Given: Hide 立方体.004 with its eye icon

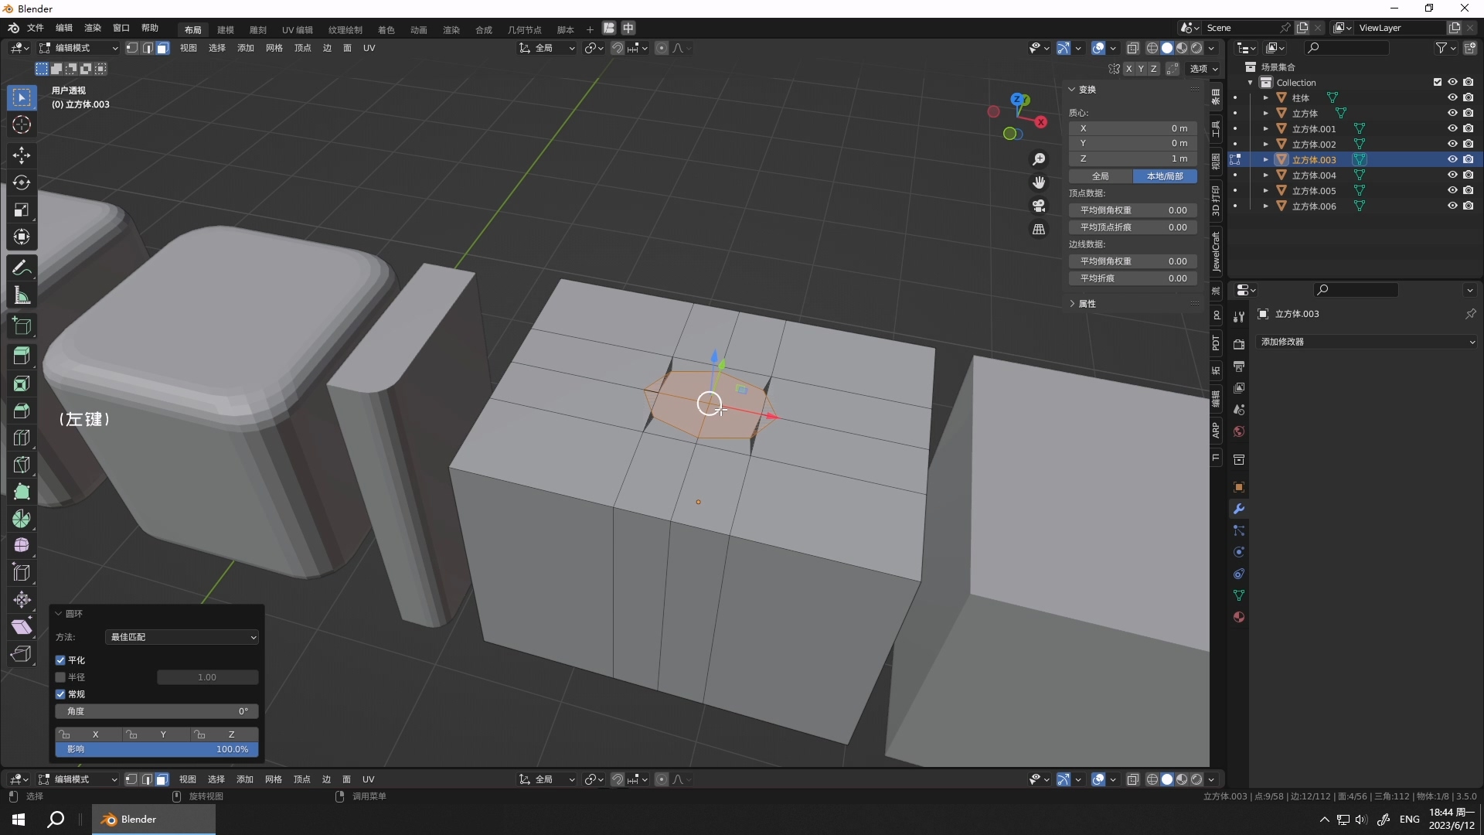Looking at the screenshot, I should tap(1452, 176).
